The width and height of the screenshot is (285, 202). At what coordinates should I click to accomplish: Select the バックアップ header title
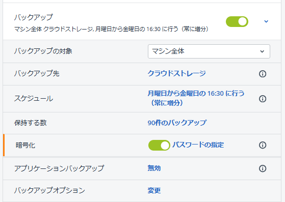[x=34, y=17]
